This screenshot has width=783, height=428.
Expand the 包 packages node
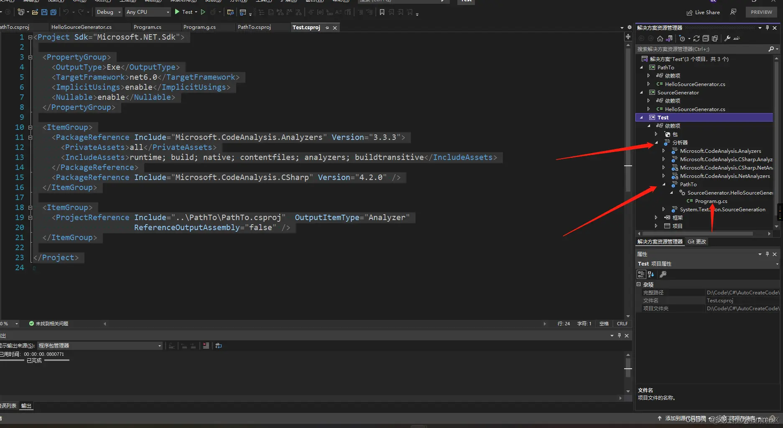tap(656, 134)
